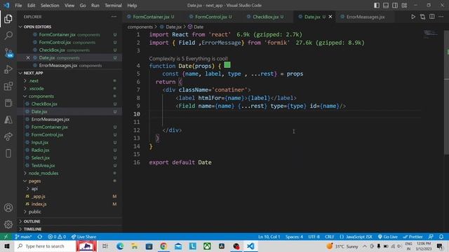Open the Manage gear icon

(8, 224)
